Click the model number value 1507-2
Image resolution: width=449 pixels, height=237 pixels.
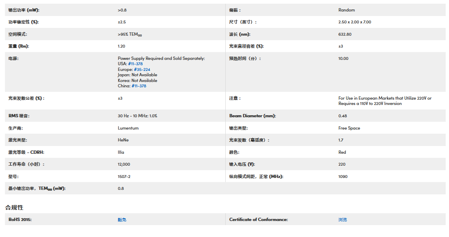[x=124, y=176]
